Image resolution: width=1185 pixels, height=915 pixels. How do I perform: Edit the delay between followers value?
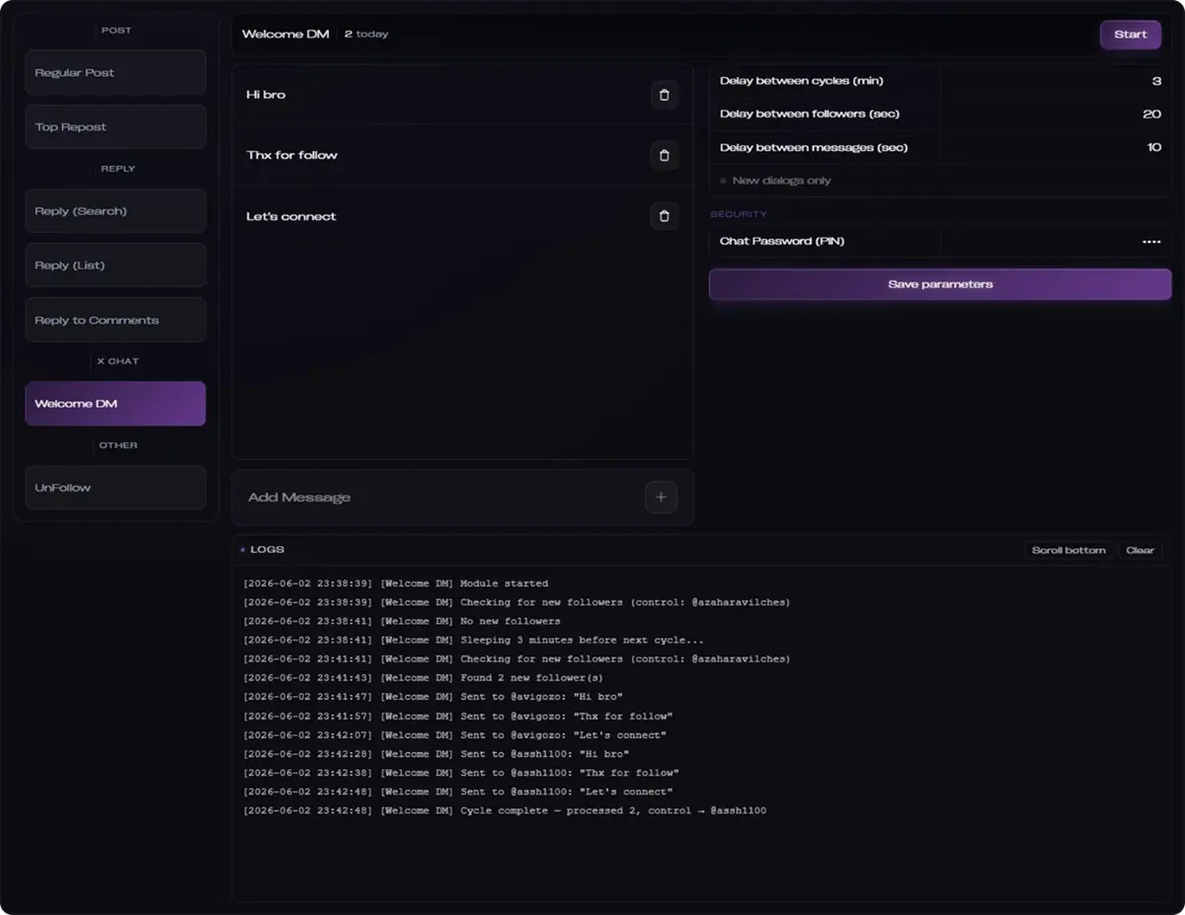click(1056, 114)
